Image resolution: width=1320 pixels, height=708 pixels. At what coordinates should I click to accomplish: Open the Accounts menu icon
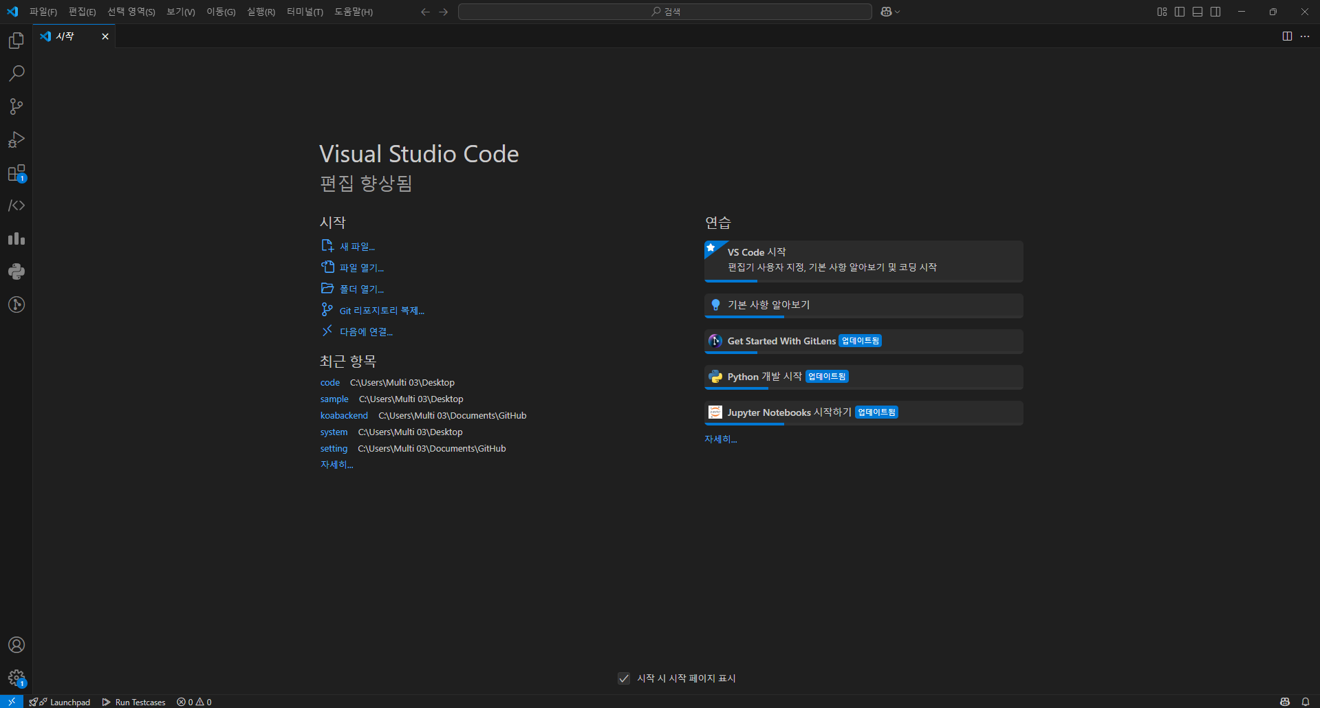(x=17, y=645)
